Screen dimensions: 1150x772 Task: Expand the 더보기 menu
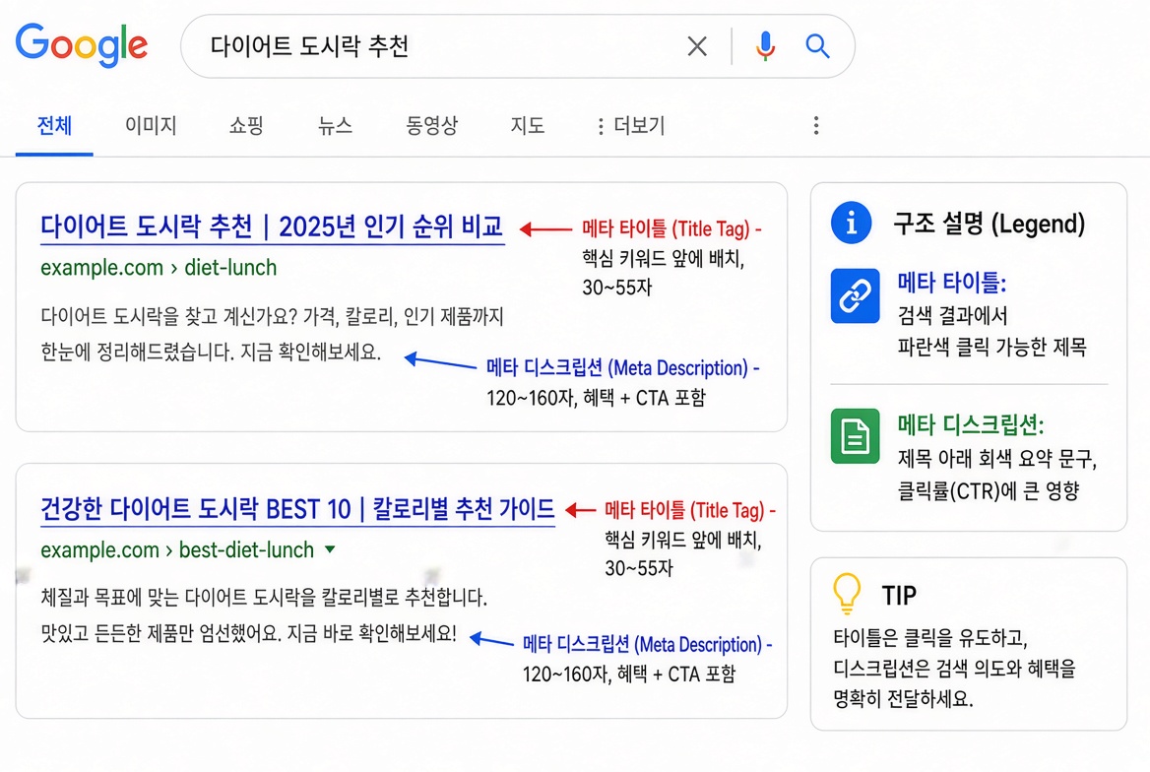pos(631,125)
